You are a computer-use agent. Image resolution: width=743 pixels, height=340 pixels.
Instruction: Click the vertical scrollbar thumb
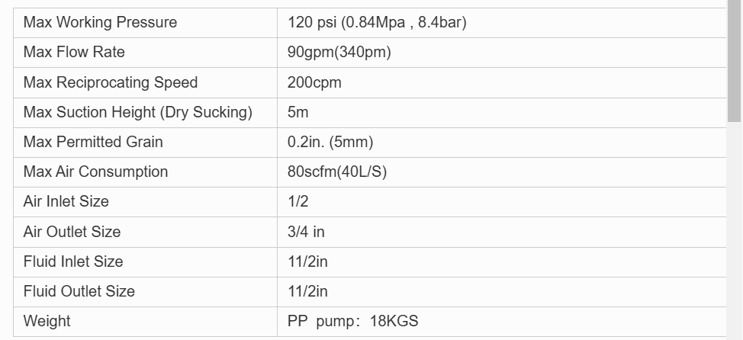[x=735, y=61]
